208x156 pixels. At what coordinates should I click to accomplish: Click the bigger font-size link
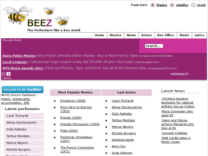pos(162,5)
